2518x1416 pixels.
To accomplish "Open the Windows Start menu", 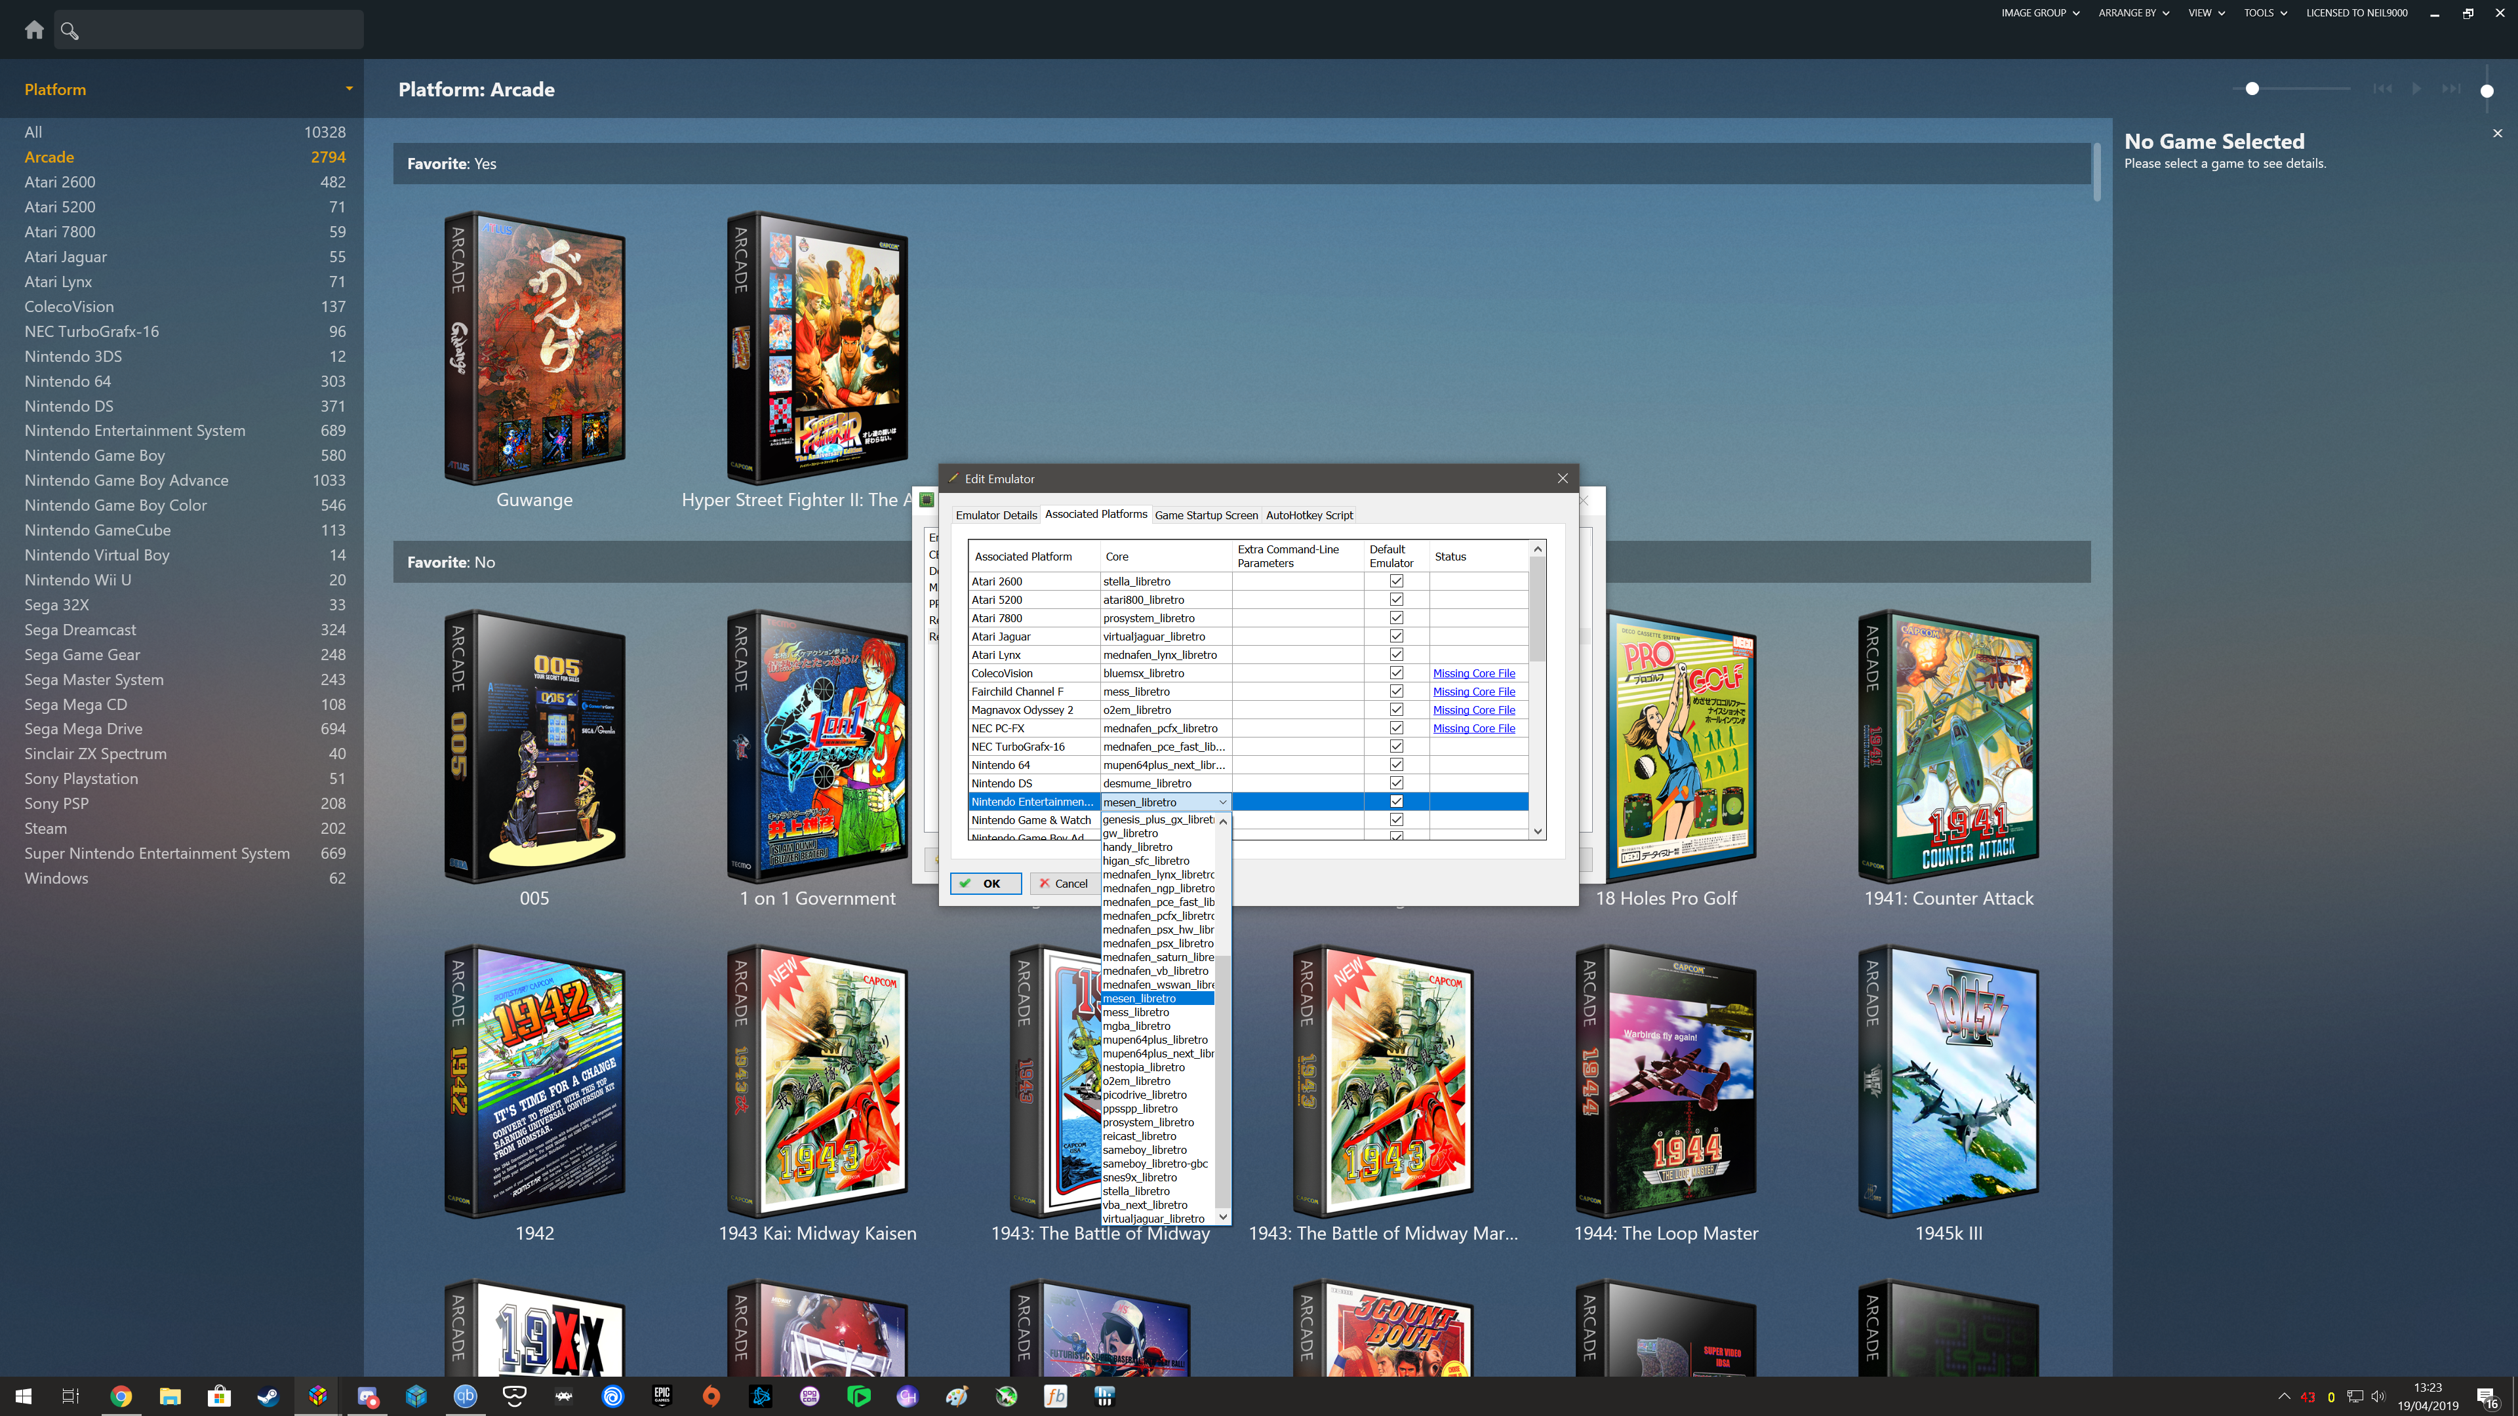I will [x=24, y=1396].
